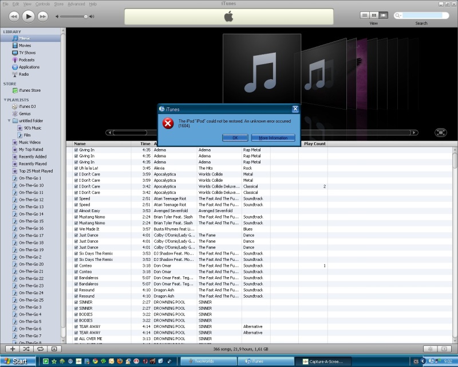Click the Play button in iTunes
Viewport: 458px width, 367px height.
pos(29,16)
